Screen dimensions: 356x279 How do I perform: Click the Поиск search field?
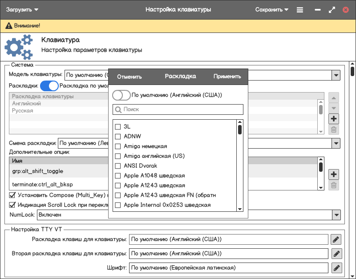[x=178, y=109]
